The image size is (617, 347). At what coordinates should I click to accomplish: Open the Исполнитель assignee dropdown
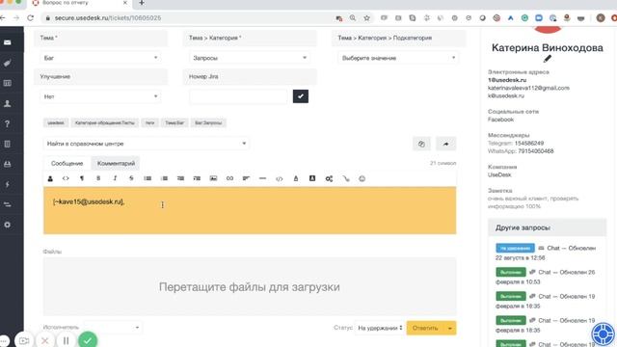tap(113, 328)
